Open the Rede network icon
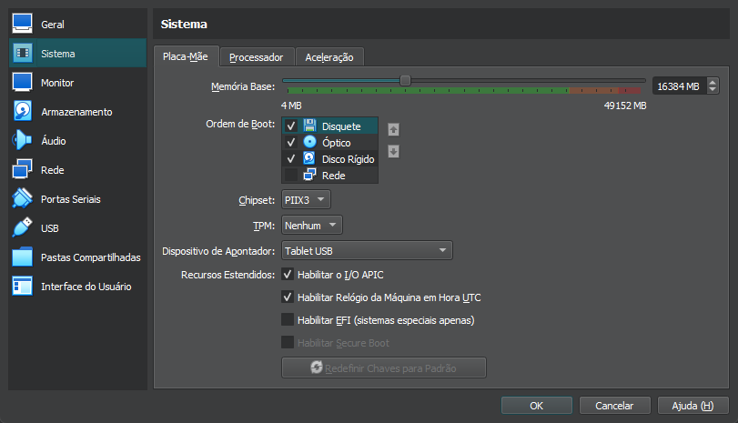The image size is (738, 423). [22, 169]
